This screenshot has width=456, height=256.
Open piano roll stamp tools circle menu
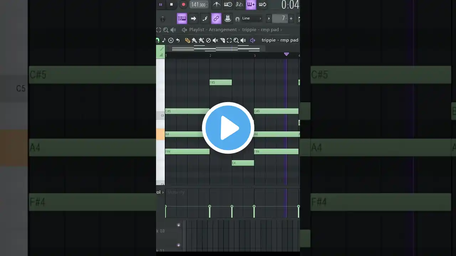pyautogui.click(x=171, y=41)
